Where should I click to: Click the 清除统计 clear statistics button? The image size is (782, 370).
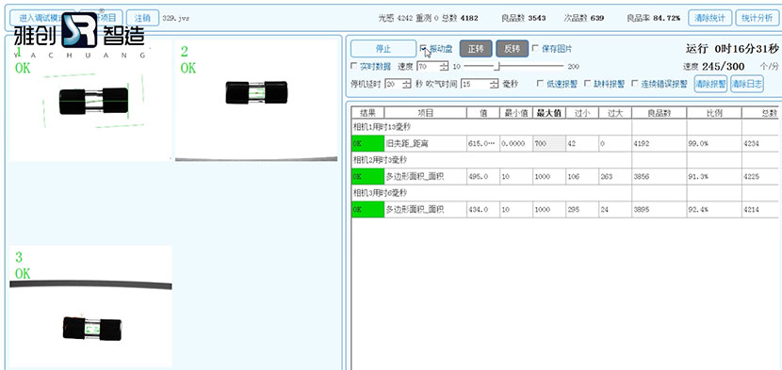point(709,18)
